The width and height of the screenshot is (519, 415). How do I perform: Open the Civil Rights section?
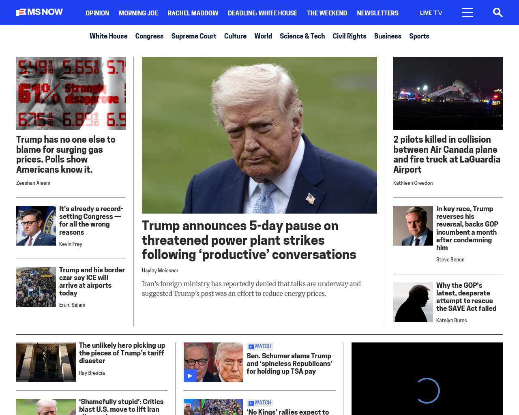[349, 36]
